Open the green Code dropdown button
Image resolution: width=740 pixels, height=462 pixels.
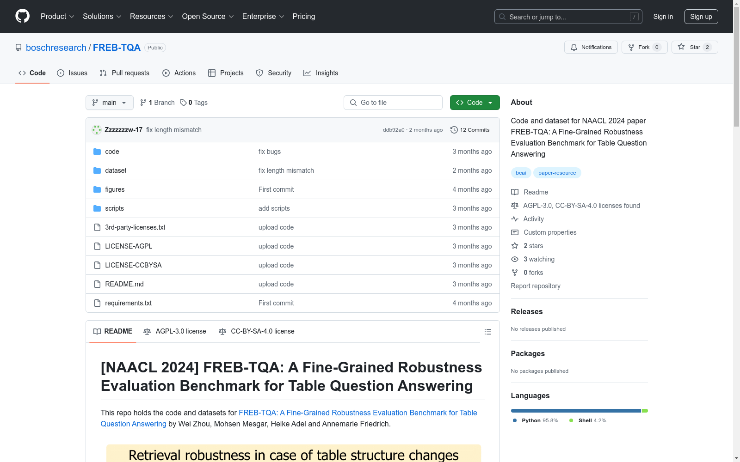tap(475, 103)
